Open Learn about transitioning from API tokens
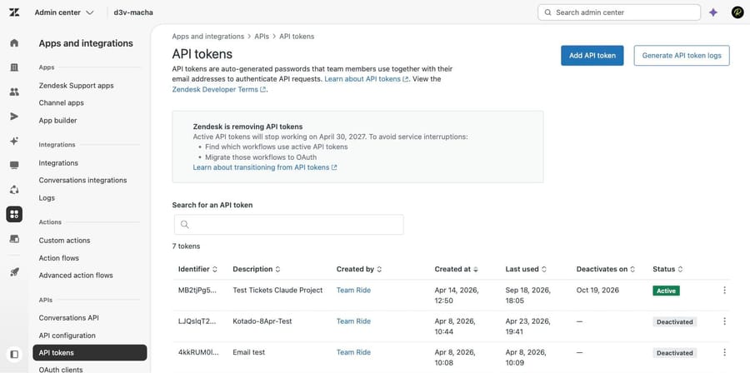750x373 pixels. point(265,167)
